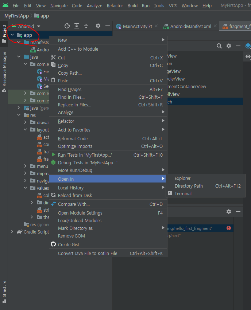Select the res (generated) tree item
Viewport: 251px width, 310px height.
coord(36,225)
